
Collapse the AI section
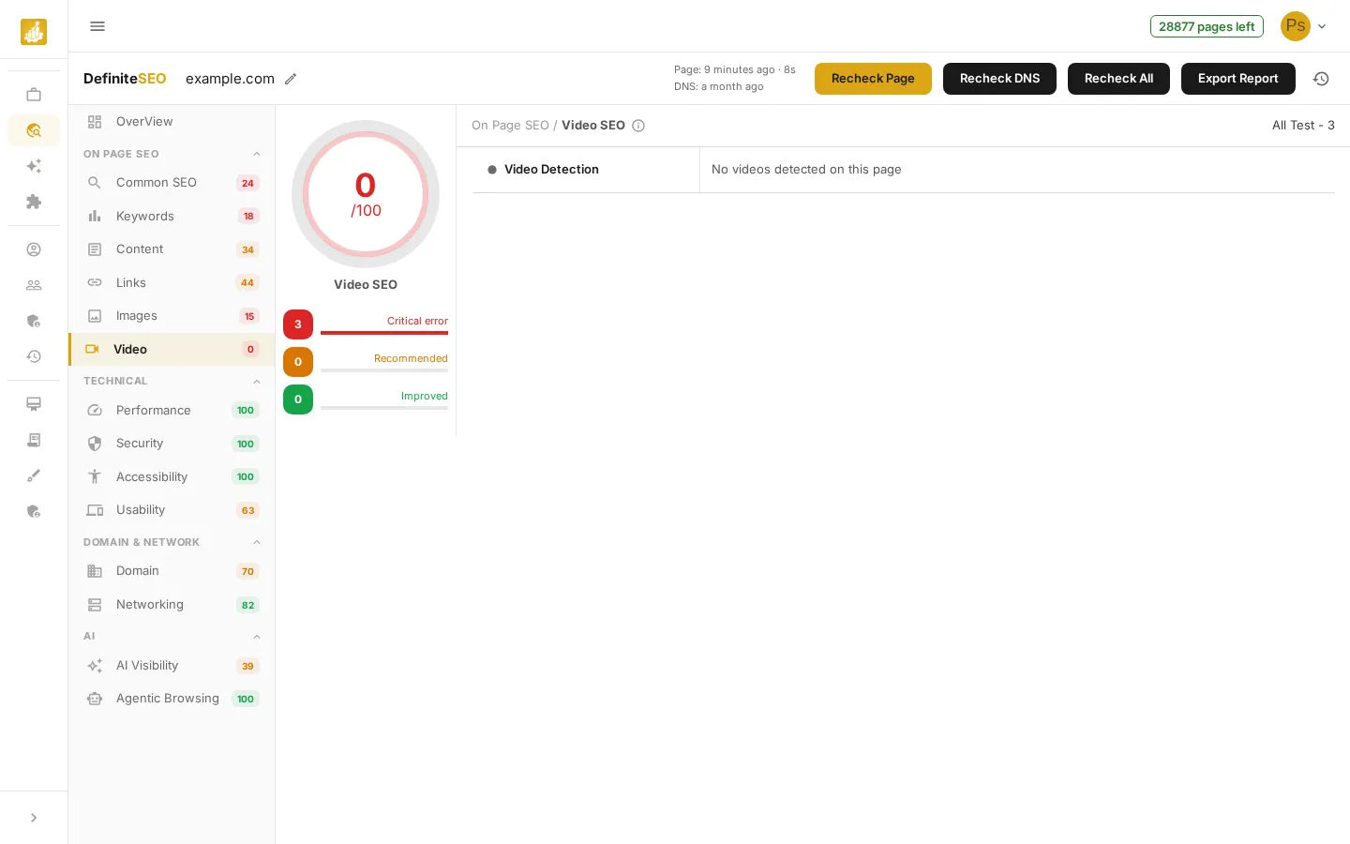point(257,636)
